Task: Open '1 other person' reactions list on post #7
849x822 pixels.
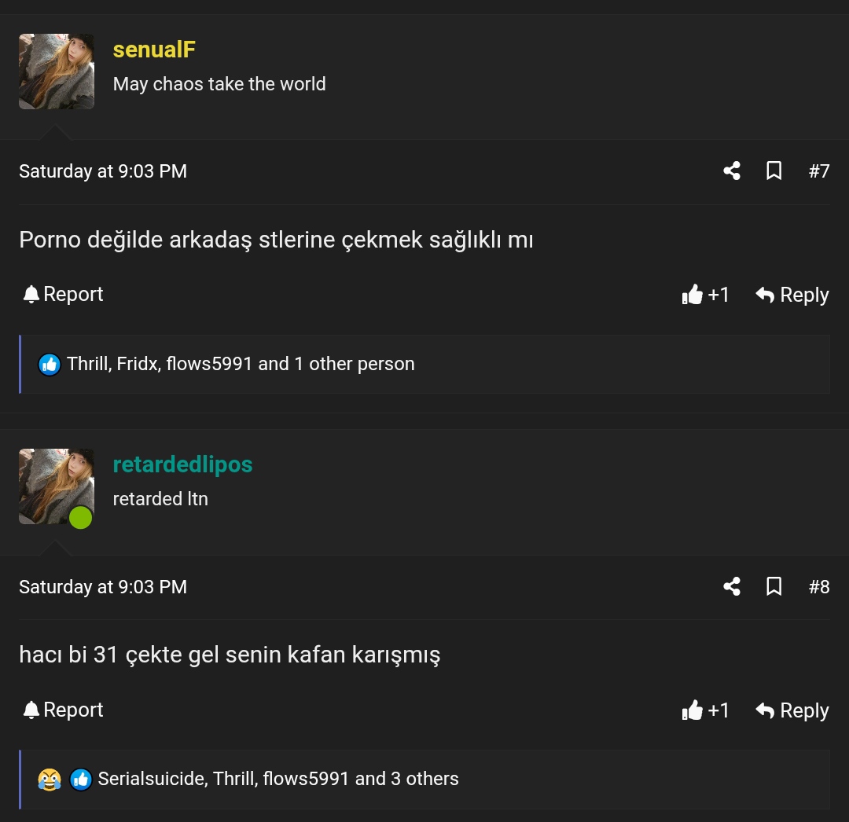Action: pos(354,364)
